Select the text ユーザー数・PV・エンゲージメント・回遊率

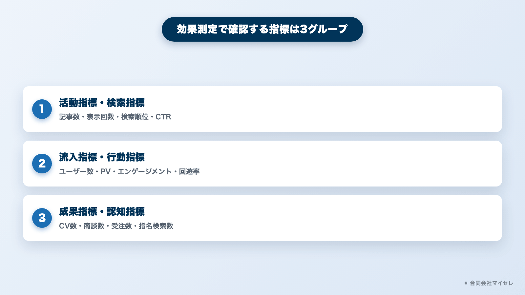[x=129, y=171]
